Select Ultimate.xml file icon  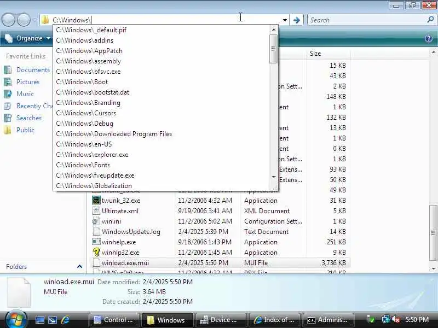(96, 210)
